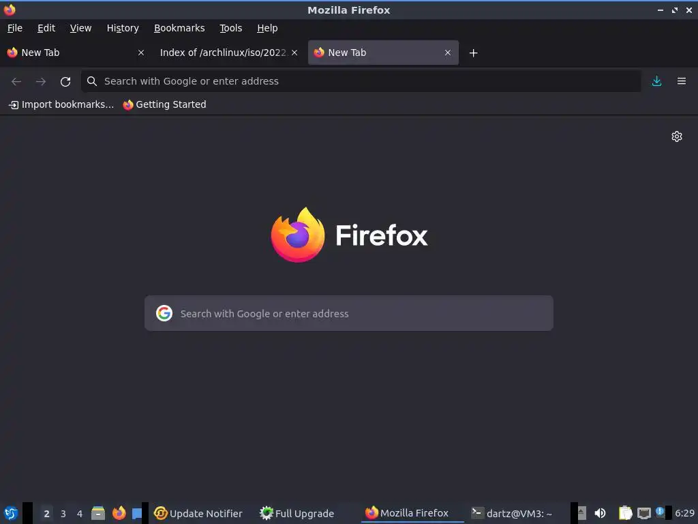Open the Help menu
Screen dimensions: 698x524
pos(267,28)
